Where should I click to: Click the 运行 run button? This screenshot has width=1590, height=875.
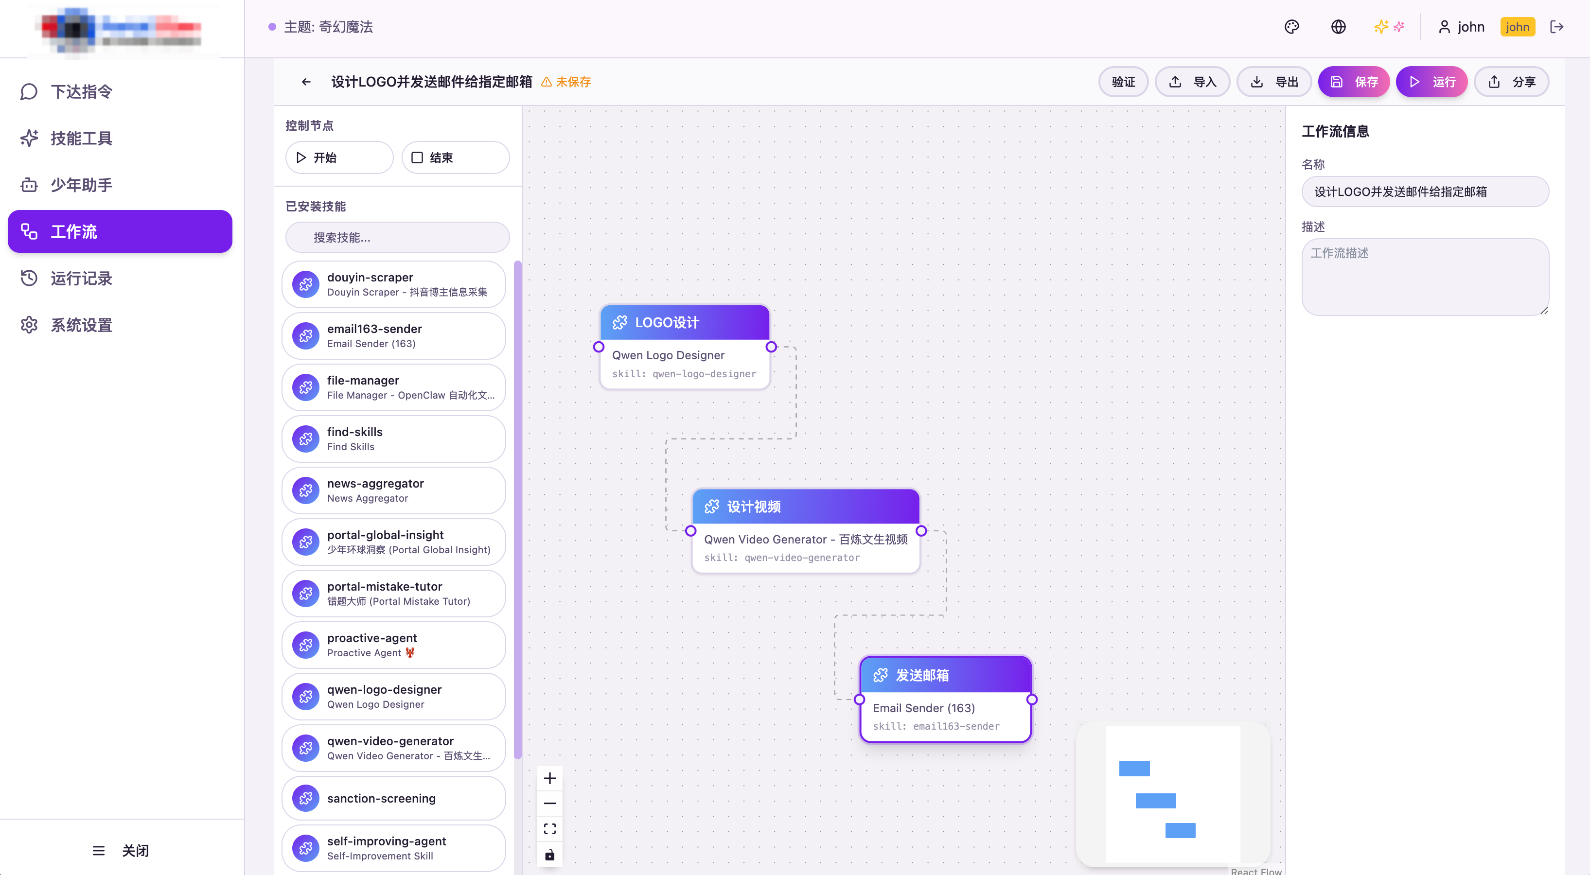click(x=1431, y=82)
